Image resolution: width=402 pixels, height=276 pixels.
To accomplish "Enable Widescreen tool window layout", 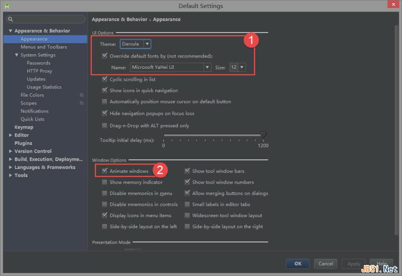I will point(187,215).
